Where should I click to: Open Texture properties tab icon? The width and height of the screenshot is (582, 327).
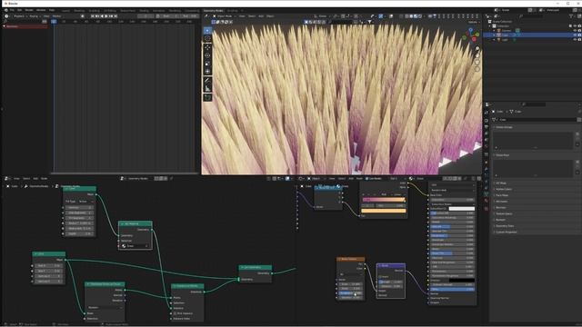click(487, 209)
